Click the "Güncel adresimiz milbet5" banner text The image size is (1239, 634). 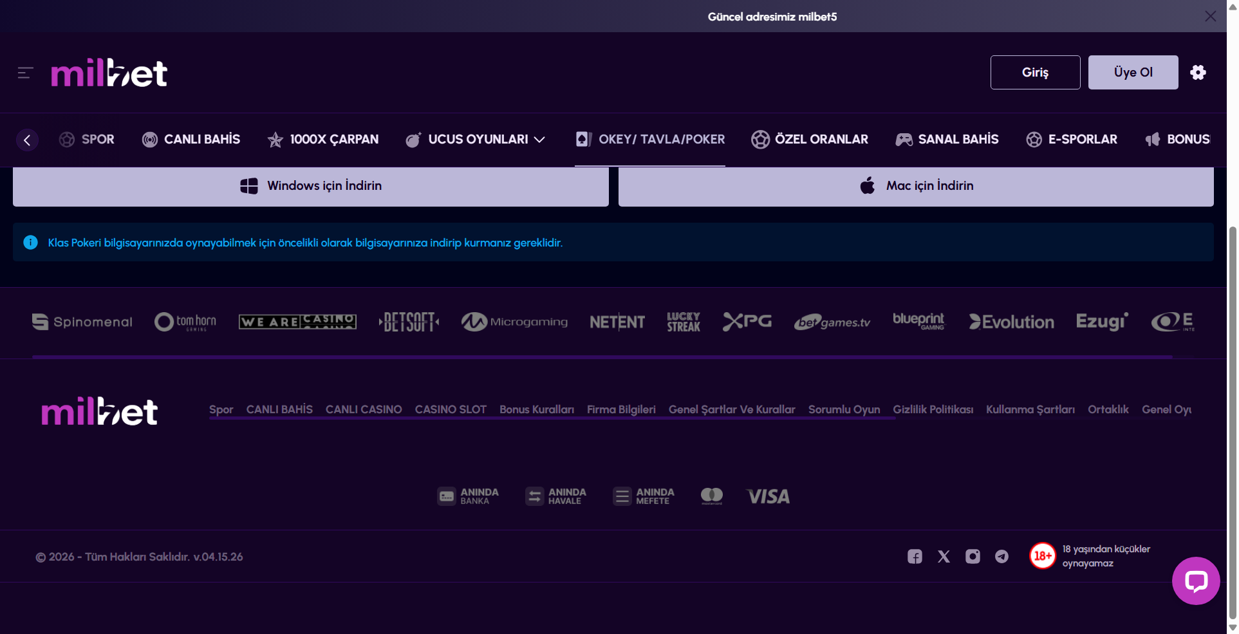772,17
